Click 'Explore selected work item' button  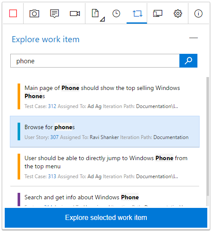(x=106, y=218)
